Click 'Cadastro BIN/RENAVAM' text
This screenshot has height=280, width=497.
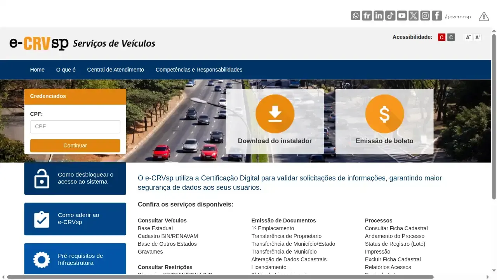pyautogui.click(x=168, y=236)
